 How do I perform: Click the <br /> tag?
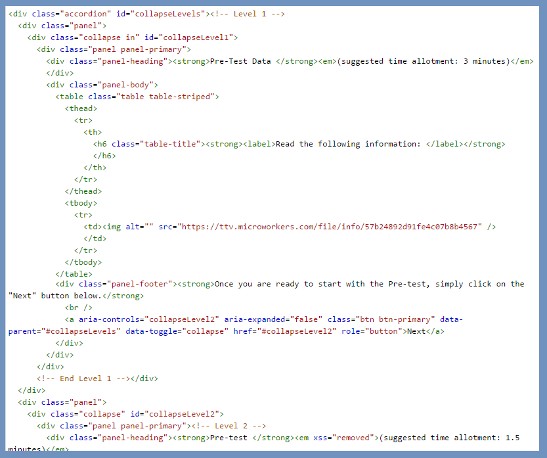tap(79, 308)
